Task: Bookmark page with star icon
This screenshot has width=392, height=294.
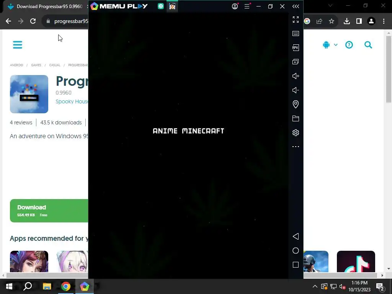Action: [x=332, y=21]
